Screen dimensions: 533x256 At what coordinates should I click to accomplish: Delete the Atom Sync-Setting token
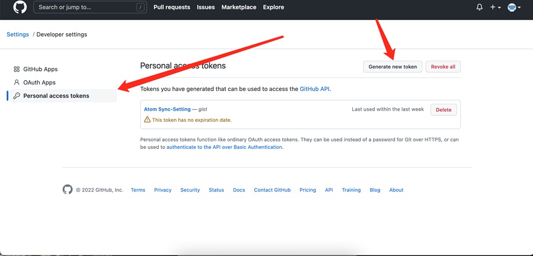click(x=444, y=110)
